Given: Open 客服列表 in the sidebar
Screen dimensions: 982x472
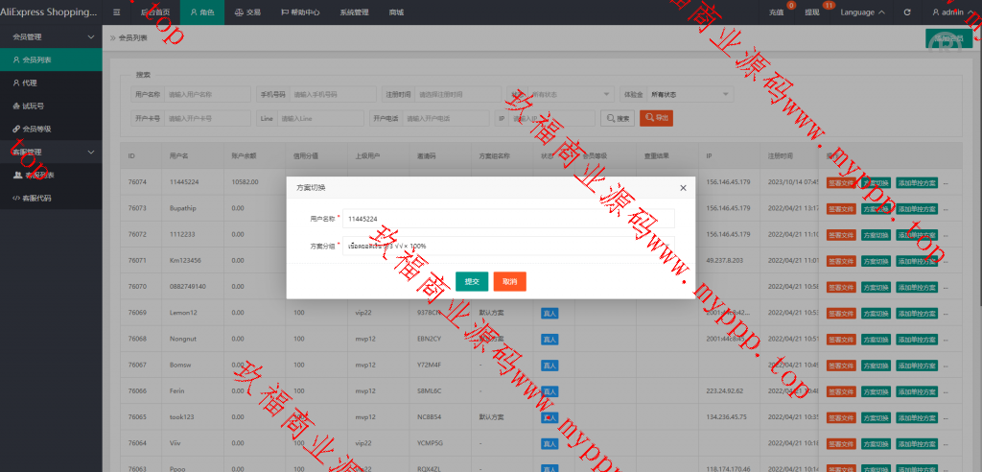Looking at the screenshot, I should point(38,175).
